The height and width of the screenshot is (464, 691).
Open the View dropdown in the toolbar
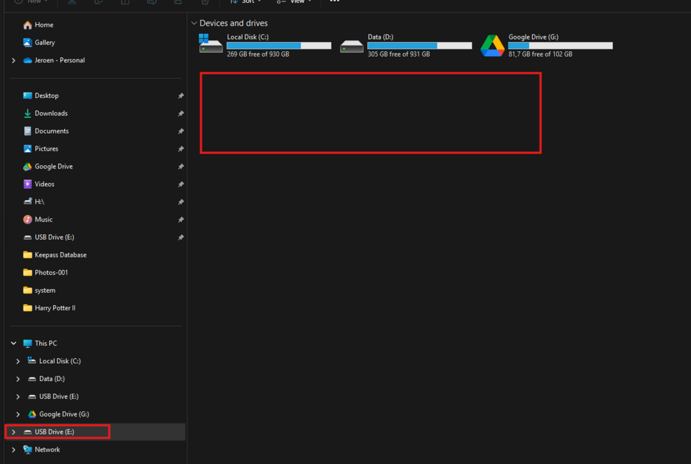click(294, 1)
